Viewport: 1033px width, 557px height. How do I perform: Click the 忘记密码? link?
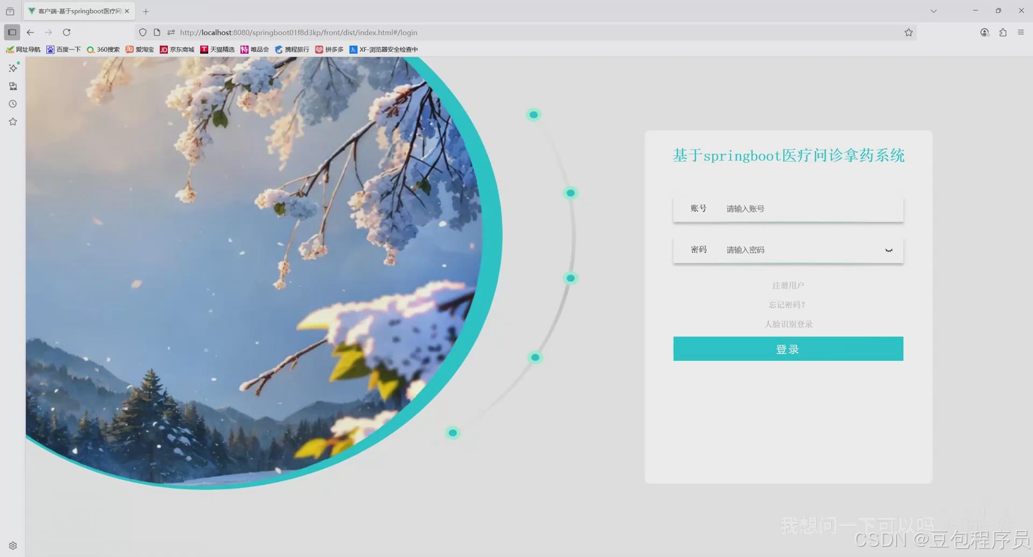[x=787, y=305]
